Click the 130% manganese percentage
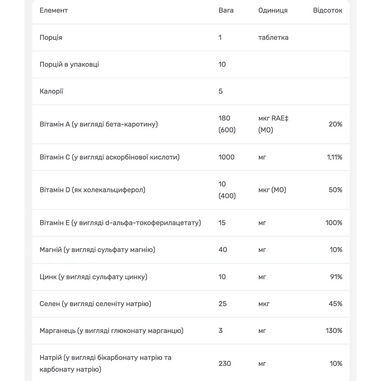This screenshot has width=381, height=381. (x=334, y=331)
